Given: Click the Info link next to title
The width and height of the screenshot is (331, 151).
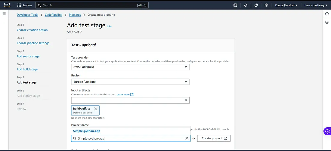Looking at the screenshot, I should (x=109, y=26).
